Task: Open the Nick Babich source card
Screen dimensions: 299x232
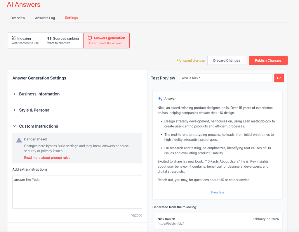Action: pyautogui.click(x=218, y=221)
